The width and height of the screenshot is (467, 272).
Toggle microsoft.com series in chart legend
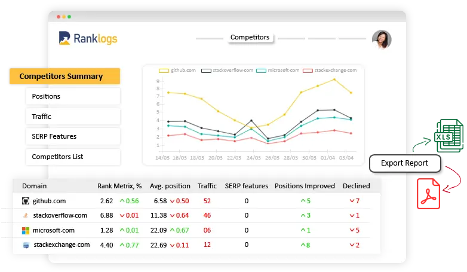(277, 71)
